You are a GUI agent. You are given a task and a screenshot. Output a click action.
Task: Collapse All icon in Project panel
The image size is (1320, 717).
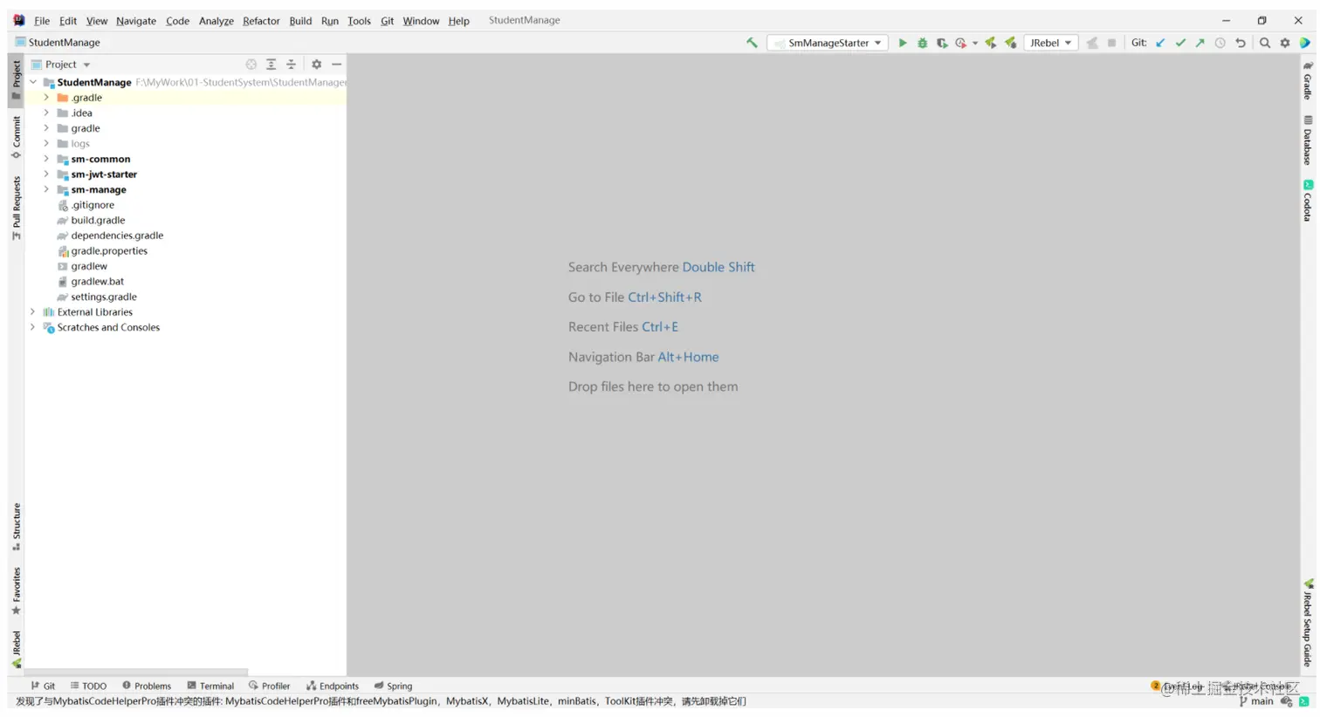click(292, 65)
